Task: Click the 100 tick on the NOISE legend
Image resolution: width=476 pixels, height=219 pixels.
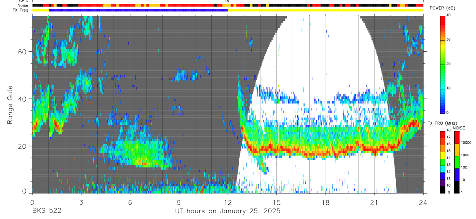Action: 464,168
